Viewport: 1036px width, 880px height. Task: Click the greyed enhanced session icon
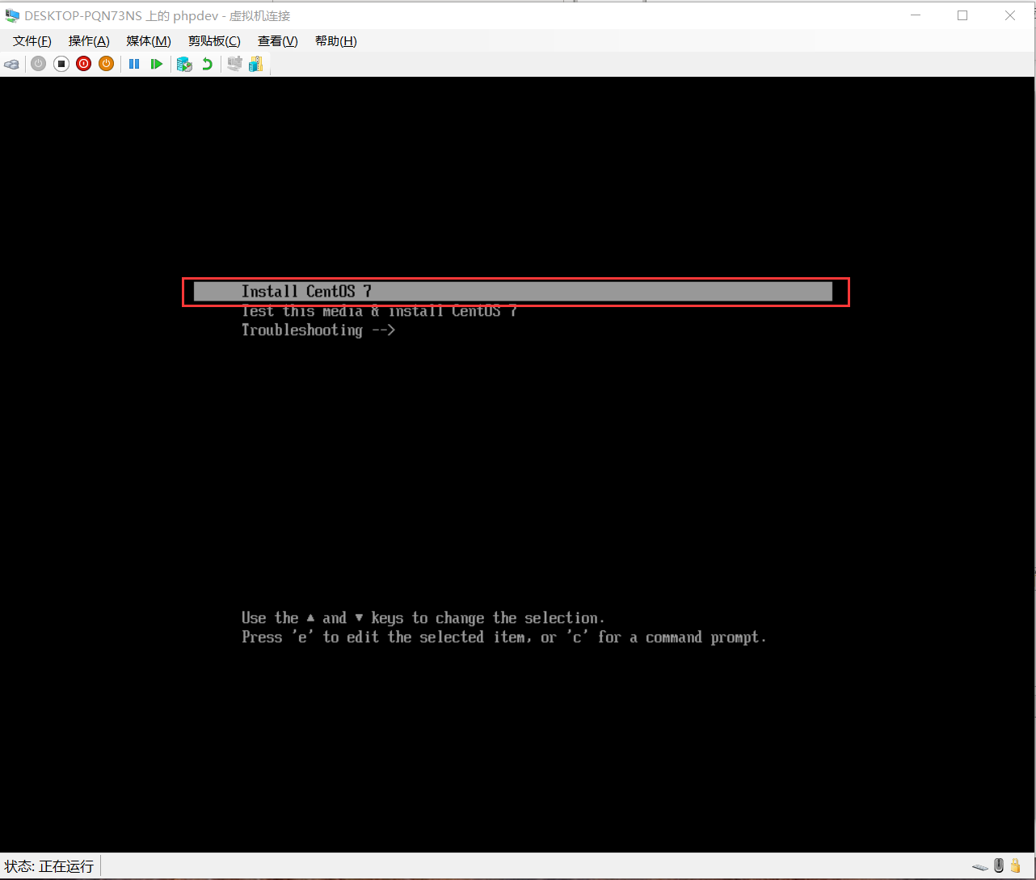234,64
